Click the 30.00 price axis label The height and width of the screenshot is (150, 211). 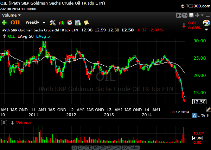pos(199,41)
